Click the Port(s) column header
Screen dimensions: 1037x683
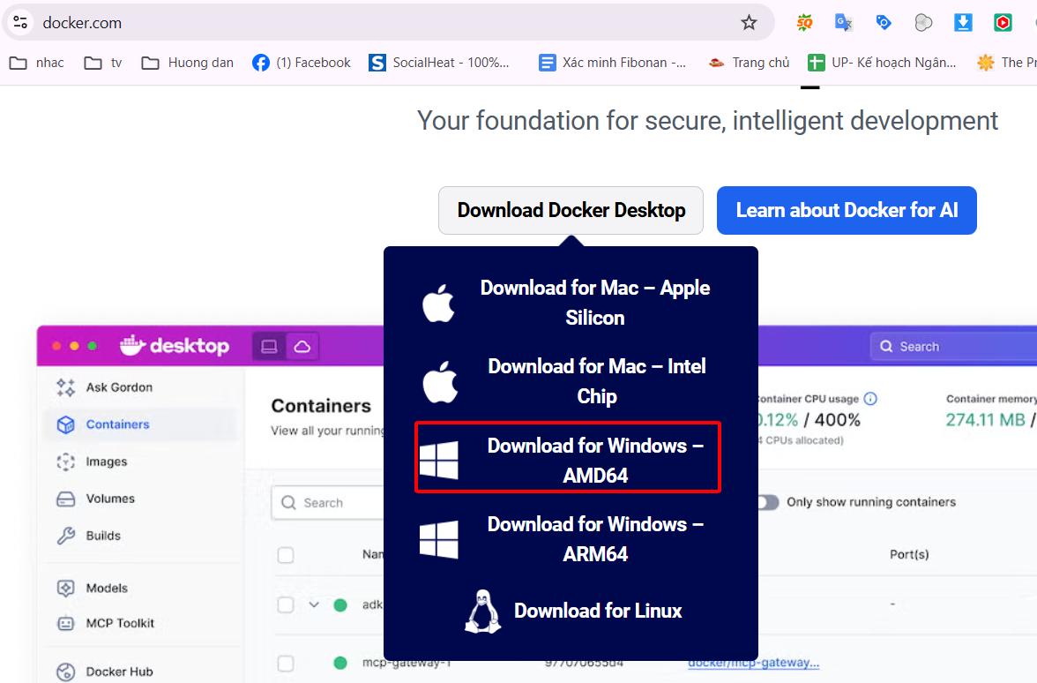(908, 554)
